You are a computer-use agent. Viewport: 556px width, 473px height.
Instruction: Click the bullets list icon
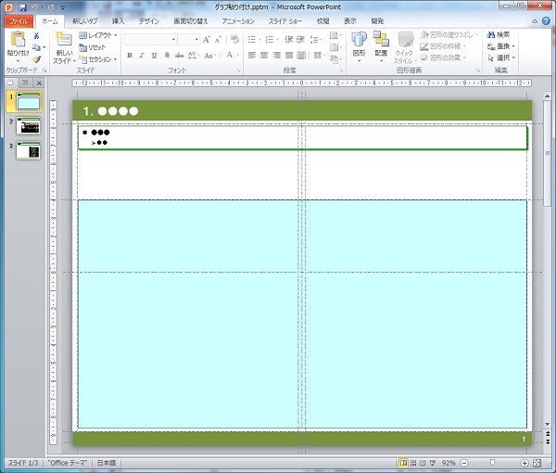click(x=254, y=39)
